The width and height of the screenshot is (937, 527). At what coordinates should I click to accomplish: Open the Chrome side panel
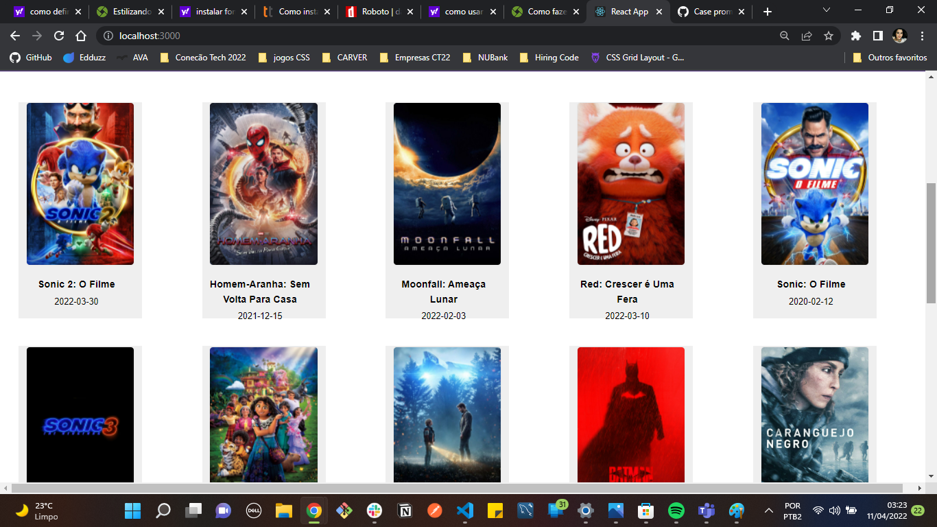[x=877, y=36]
